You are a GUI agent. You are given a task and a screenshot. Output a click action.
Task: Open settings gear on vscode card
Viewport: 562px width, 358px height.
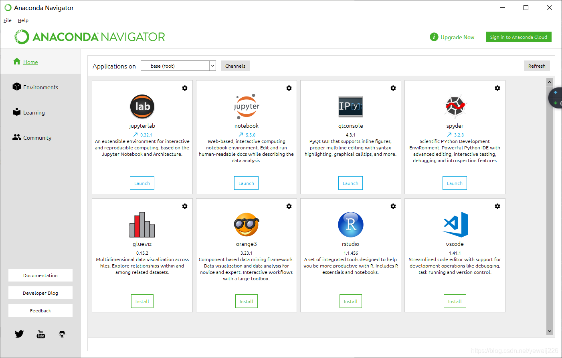tap(497, 206)
